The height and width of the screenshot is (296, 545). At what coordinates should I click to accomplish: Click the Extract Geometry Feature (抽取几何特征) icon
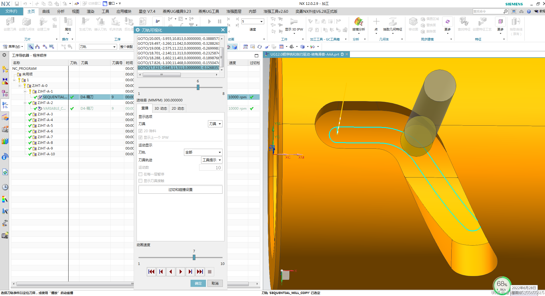tap(392, 22)
